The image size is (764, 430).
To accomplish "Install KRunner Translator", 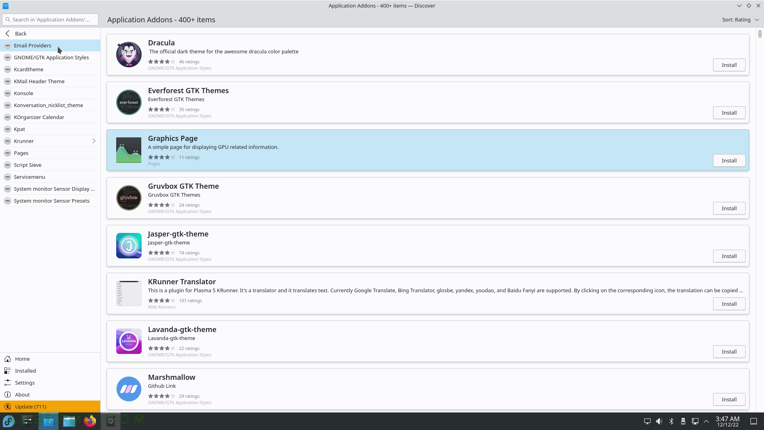I will (x=729, y=304).
